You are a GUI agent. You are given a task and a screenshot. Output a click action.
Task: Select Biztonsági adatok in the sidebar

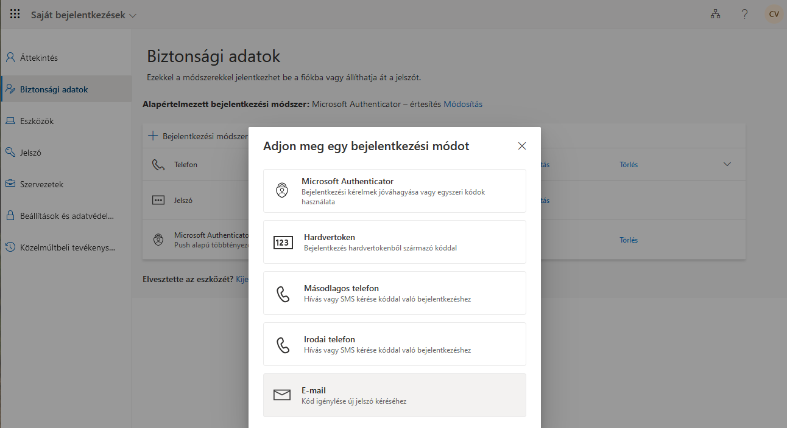point(66,89)
